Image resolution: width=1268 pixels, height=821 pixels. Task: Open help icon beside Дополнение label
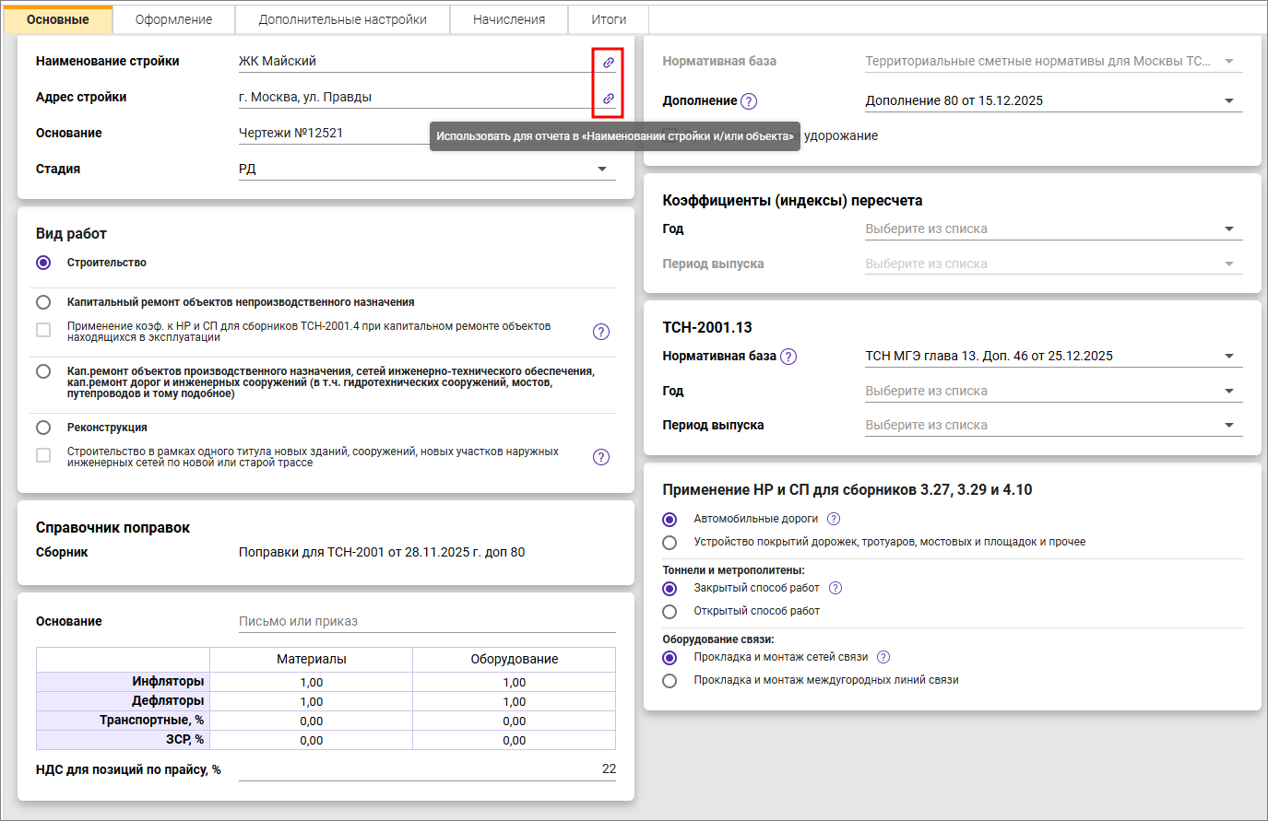(749, 101)
